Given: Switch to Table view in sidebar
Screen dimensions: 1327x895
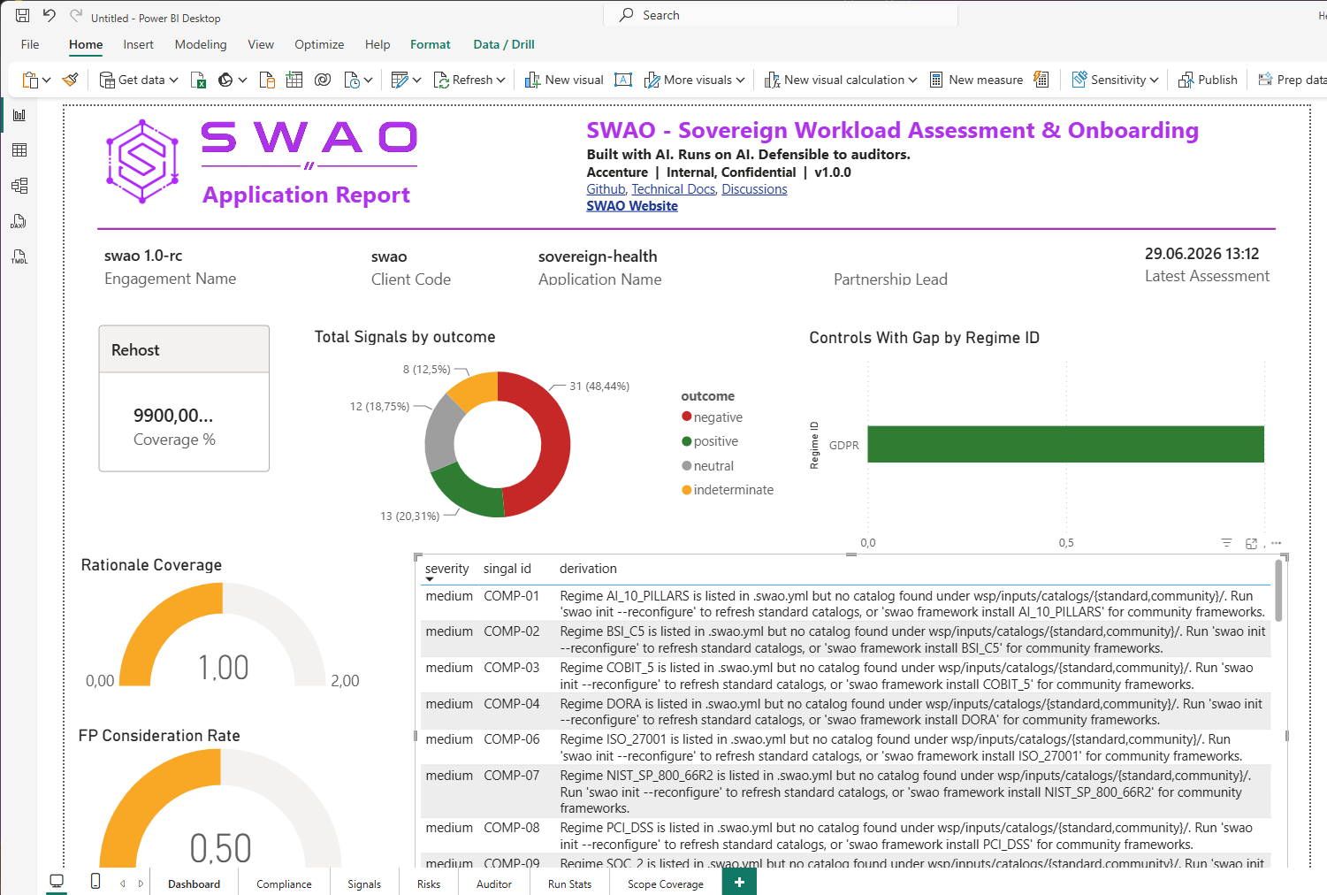Looking at the screenshot, I should coord(19,150).
